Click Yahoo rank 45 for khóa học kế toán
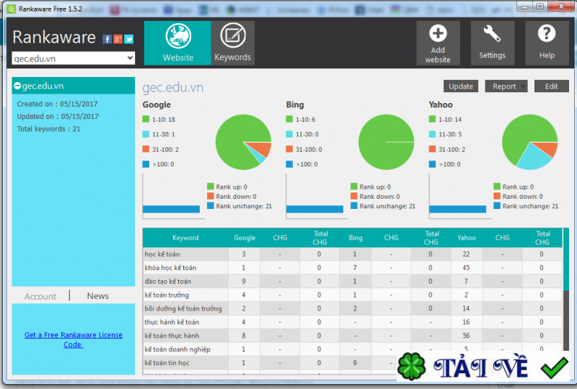 pos(466,268)
